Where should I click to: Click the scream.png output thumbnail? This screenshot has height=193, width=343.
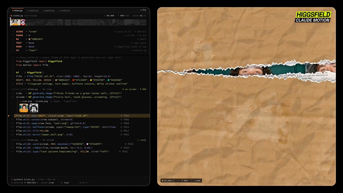pos(34,108)
